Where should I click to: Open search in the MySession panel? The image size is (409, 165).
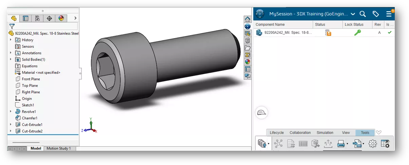[363, 14]
